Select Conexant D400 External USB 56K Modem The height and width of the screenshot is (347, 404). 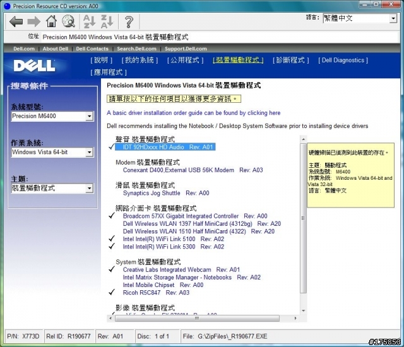click(x=193, y=170)
